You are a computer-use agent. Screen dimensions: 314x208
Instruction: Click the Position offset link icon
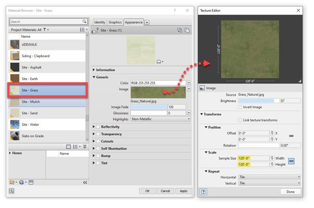291,136
